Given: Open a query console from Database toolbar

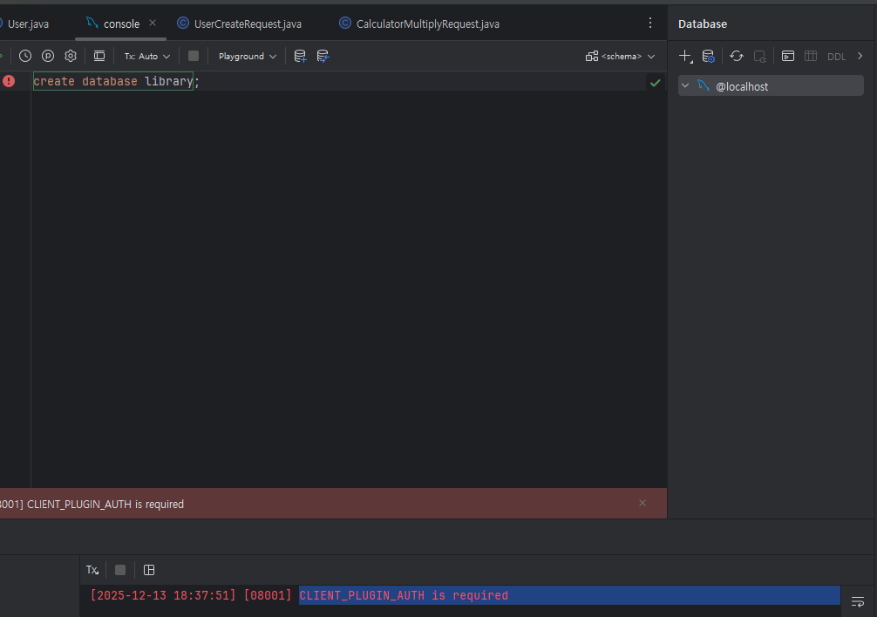Looking at the screenshot, I should pyautogui.click(x=788, y=56).
